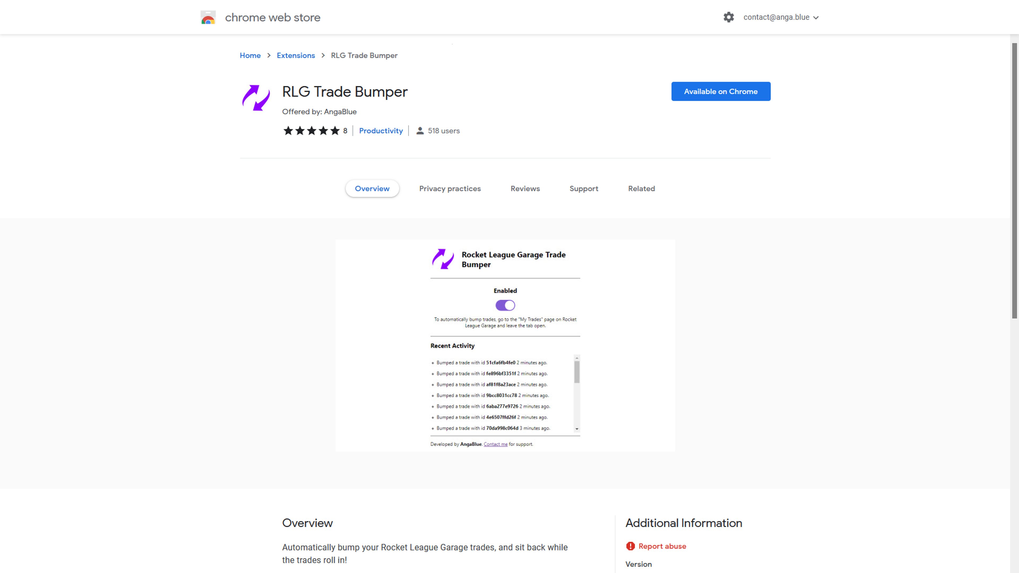Screen dimensions: 1019x573
Task: Click the Support menu item
Action: (584, 188)
